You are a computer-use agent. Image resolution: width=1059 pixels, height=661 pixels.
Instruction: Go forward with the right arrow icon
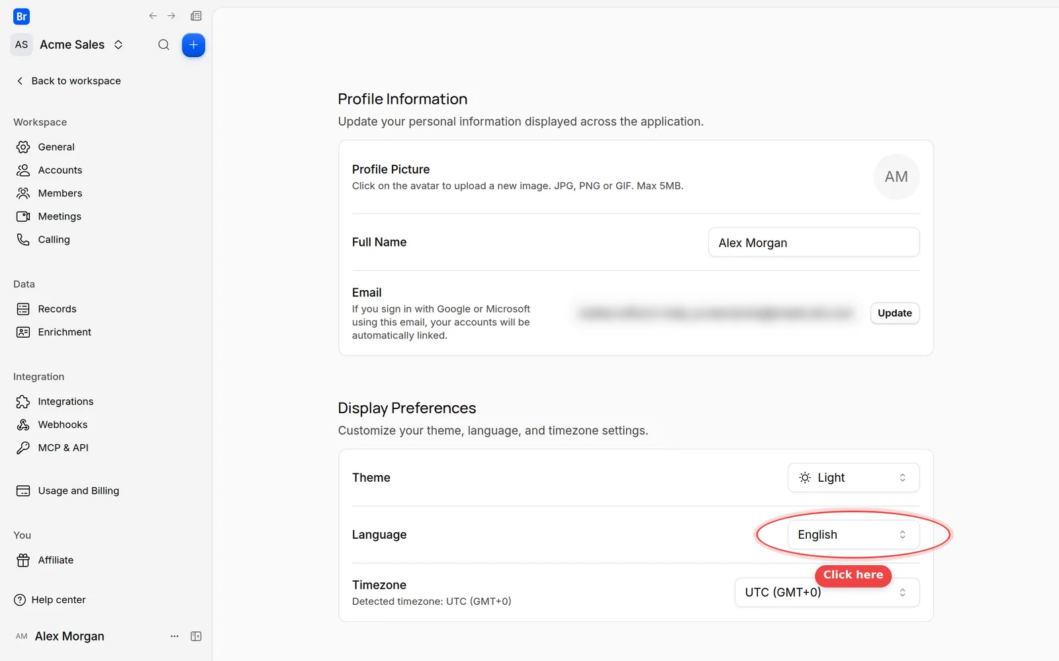171,16
